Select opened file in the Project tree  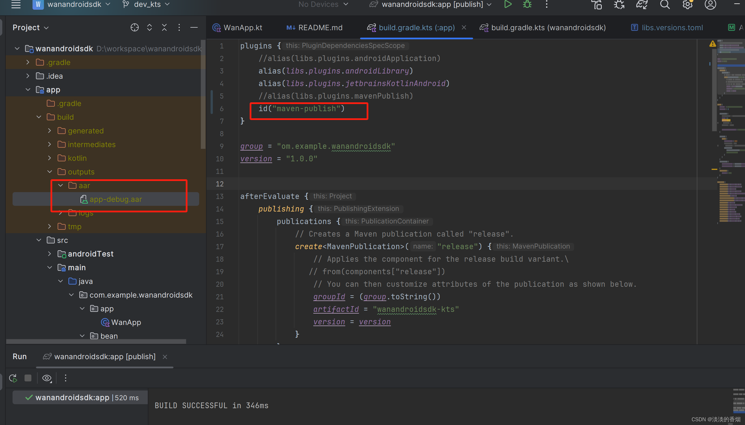(x=134, y=27)
